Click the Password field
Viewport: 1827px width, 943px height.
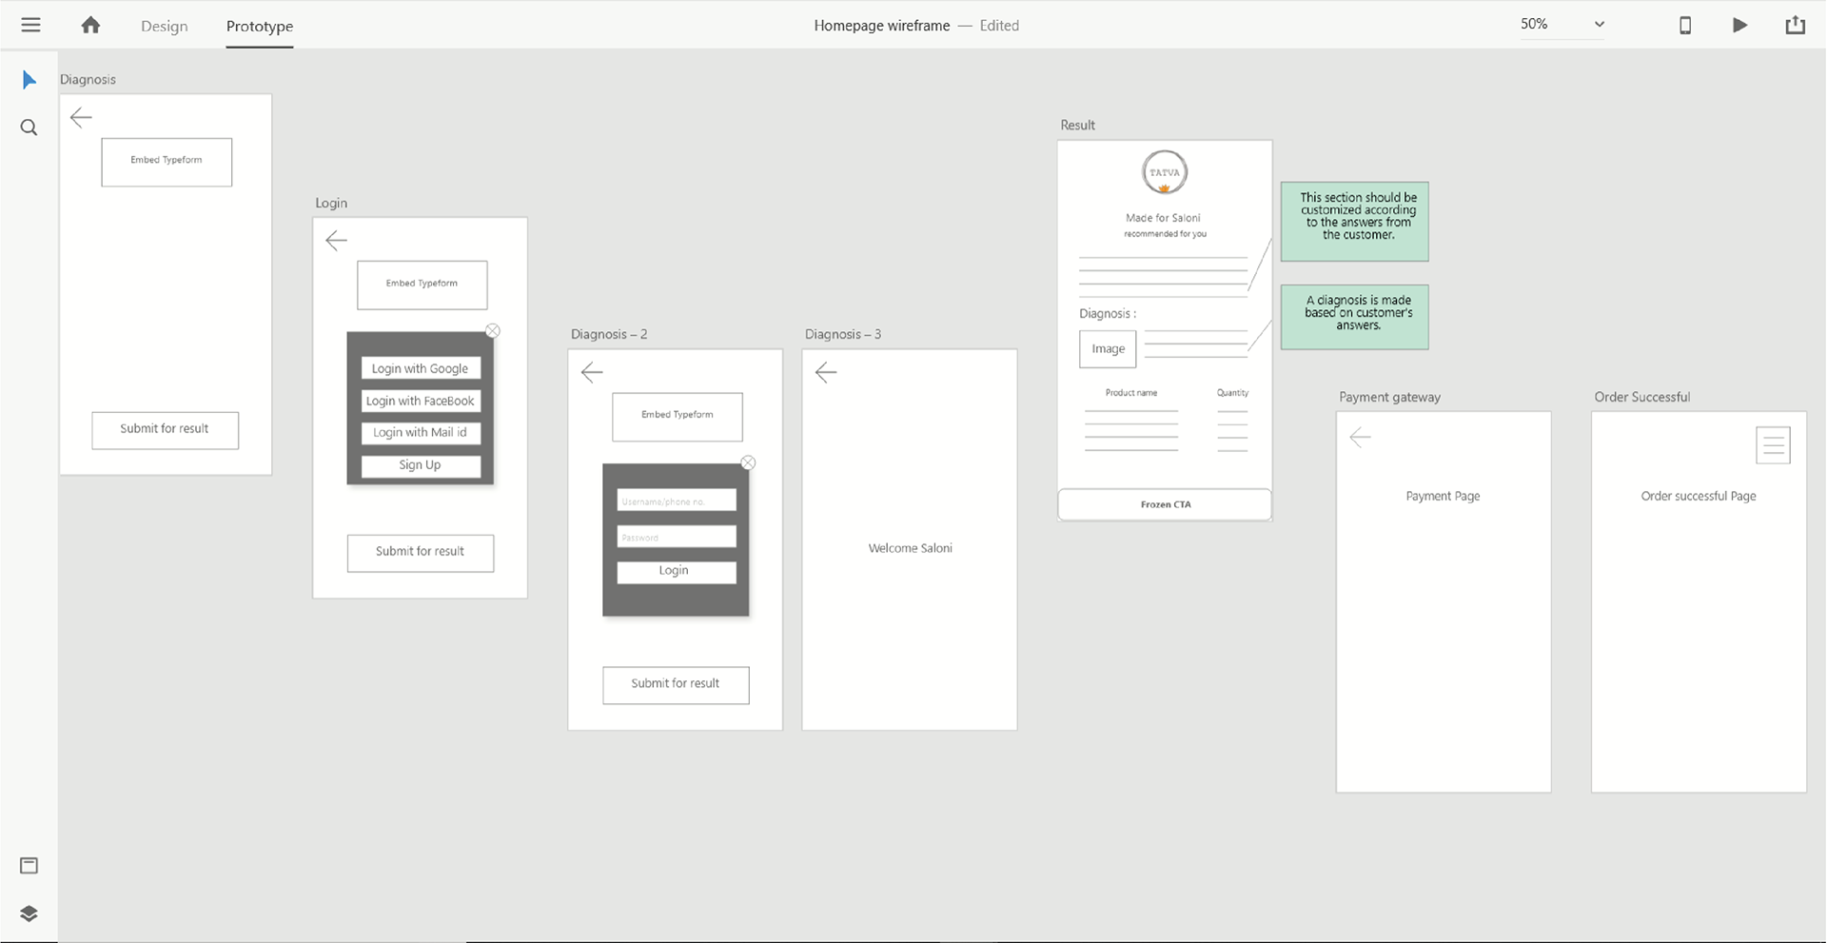[677, 537]
